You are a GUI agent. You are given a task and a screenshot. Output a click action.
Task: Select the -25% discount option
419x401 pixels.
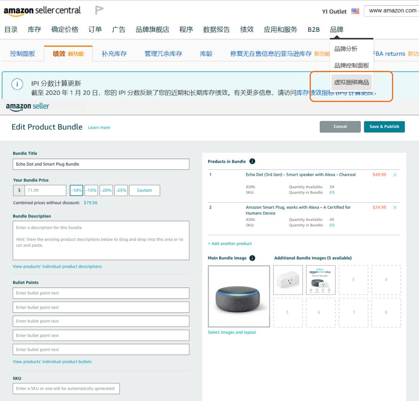click(121, 190)
